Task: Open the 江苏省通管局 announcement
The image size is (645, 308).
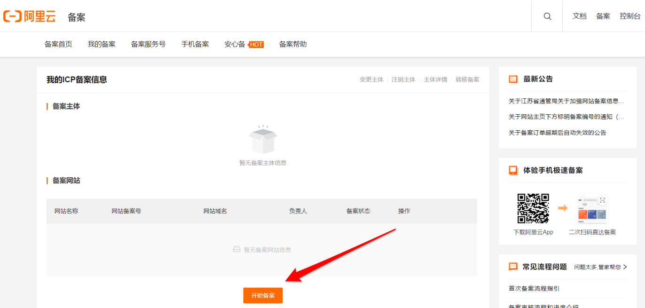Action: tap(566, 101)
